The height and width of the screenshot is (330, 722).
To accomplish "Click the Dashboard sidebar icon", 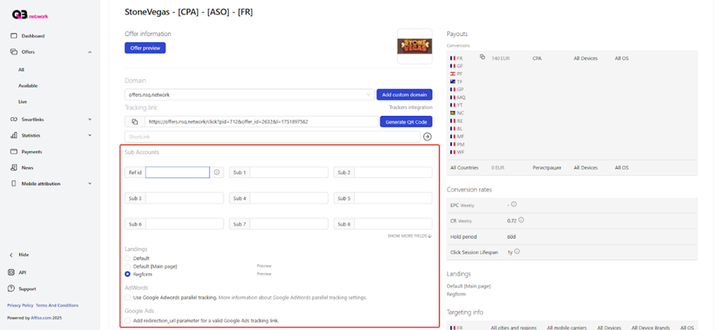I will tap(13, 36).
